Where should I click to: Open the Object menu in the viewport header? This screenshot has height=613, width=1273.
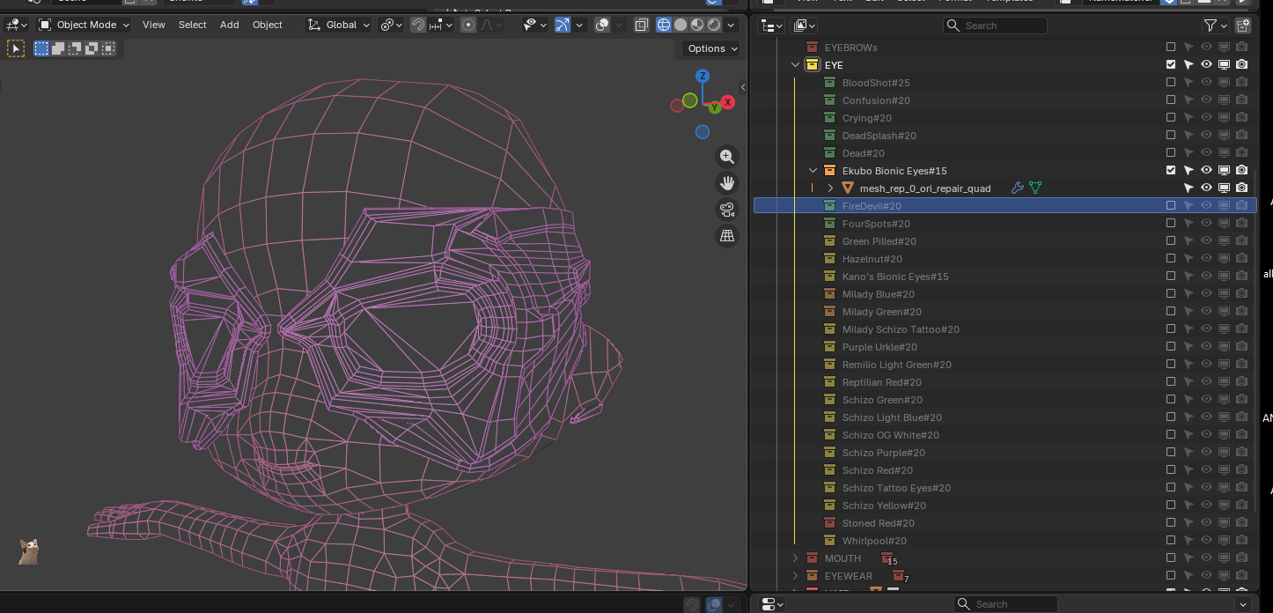[268, 25]
